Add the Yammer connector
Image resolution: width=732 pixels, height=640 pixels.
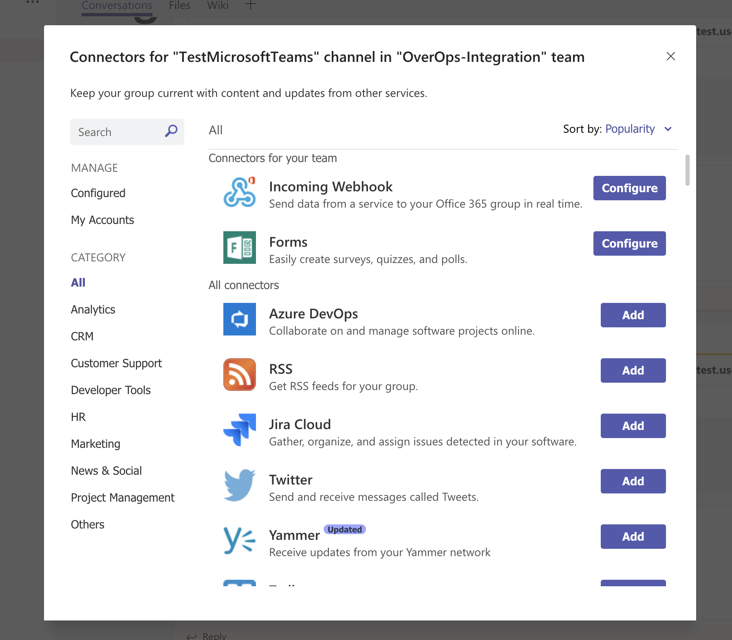tap(633, 537)
